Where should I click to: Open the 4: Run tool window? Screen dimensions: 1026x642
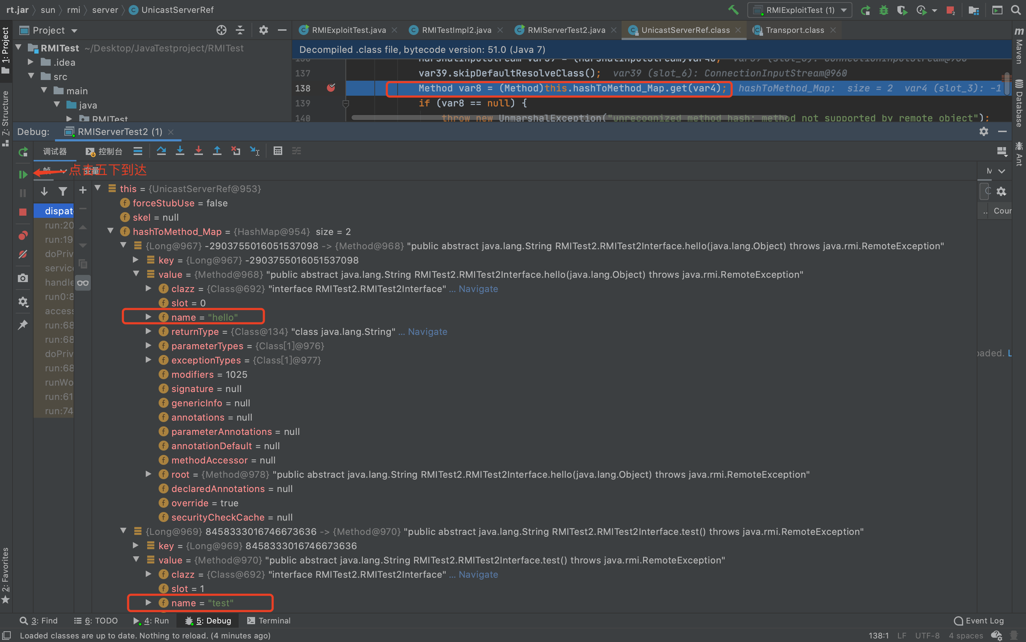tap(151, 620)
